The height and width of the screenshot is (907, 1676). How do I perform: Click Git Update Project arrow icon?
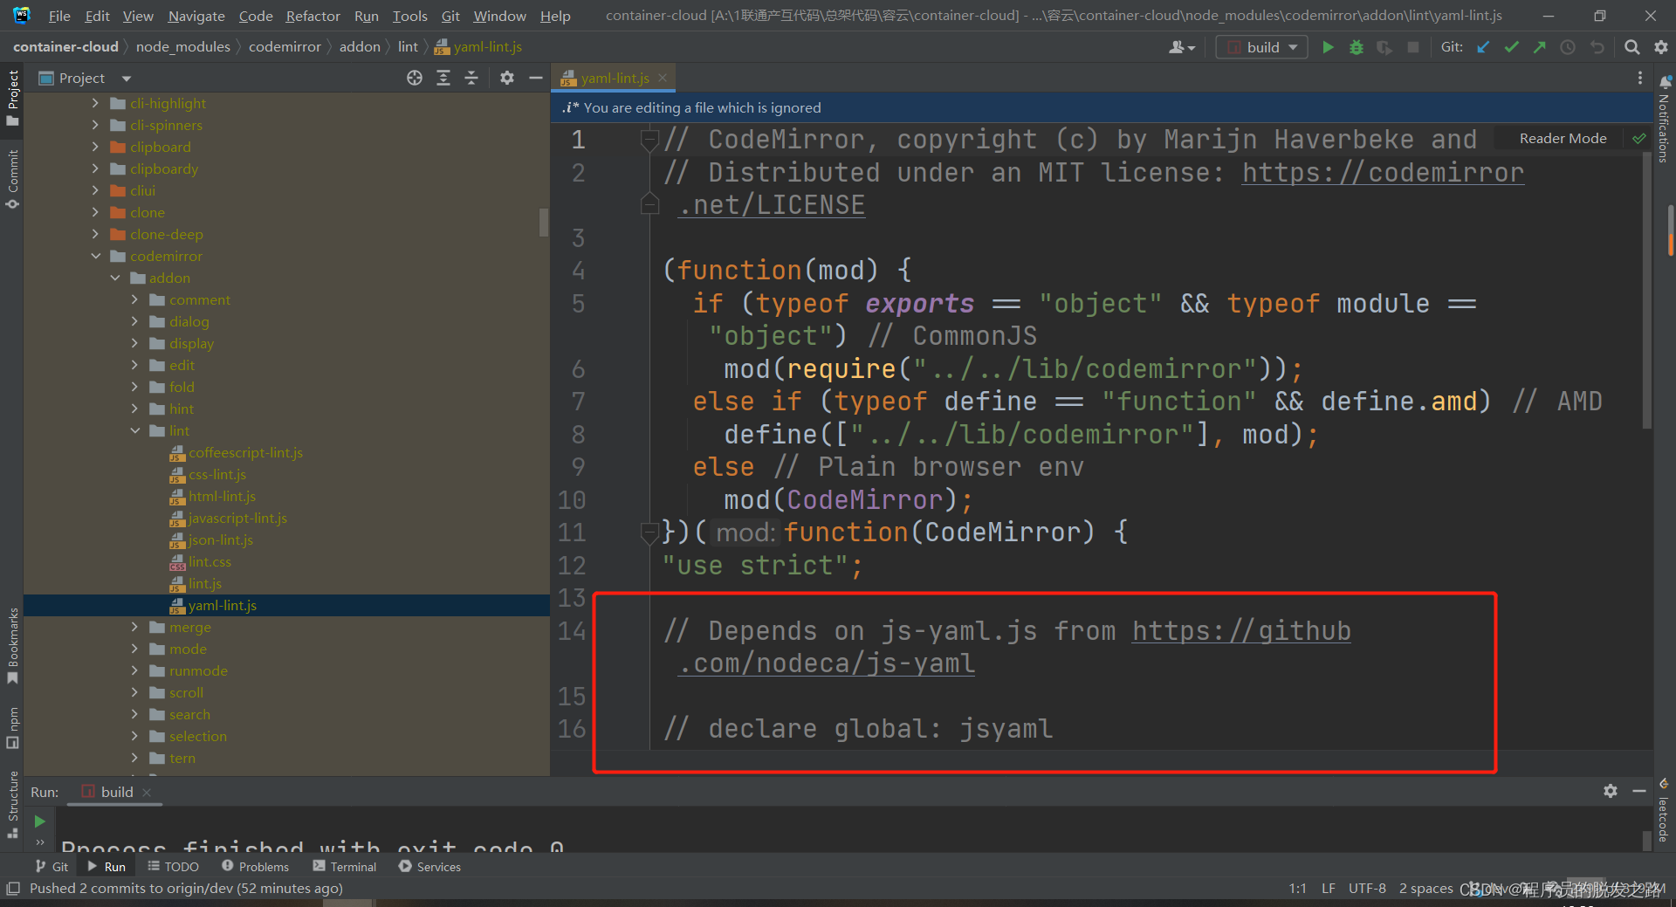pyautogui.click(x=1483, y=47)
